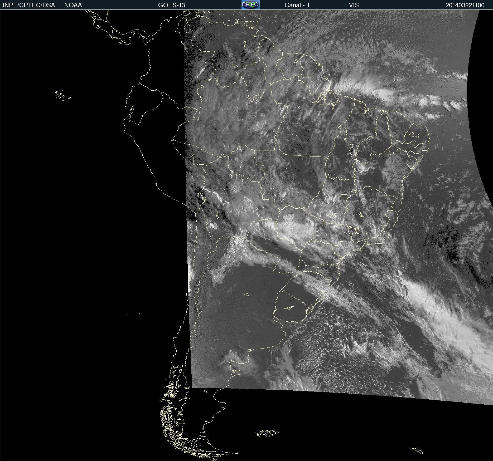Screen dimensions: 493x461
Task: Click the NOAA label in header
Action: click(73, 5)
